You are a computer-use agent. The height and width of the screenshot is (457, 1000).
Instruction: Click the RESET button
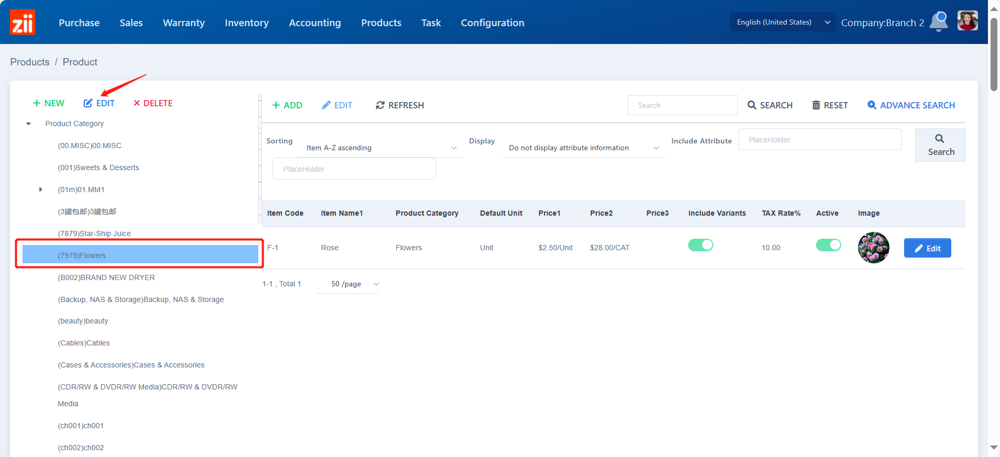tap(830, 105)
